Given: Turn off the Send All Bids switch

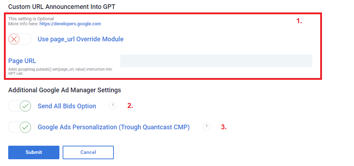Looking at the screenshot, I should point(20,106).
